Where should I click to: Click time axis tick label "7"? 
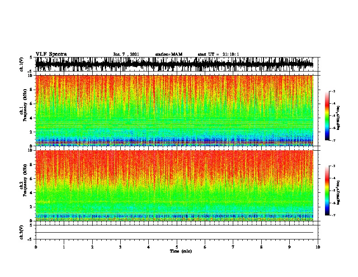click(233, 247)
